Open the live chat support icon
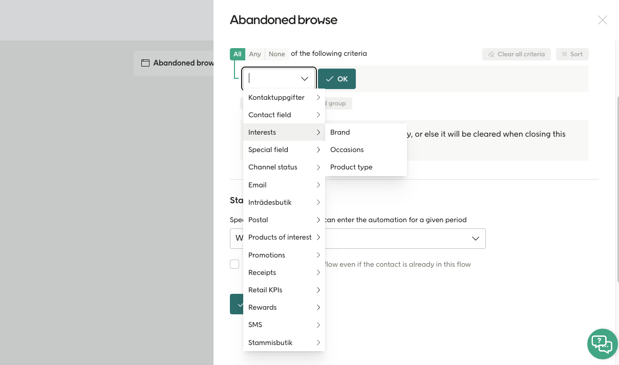The image size is (619, 365). click(602, 343)
